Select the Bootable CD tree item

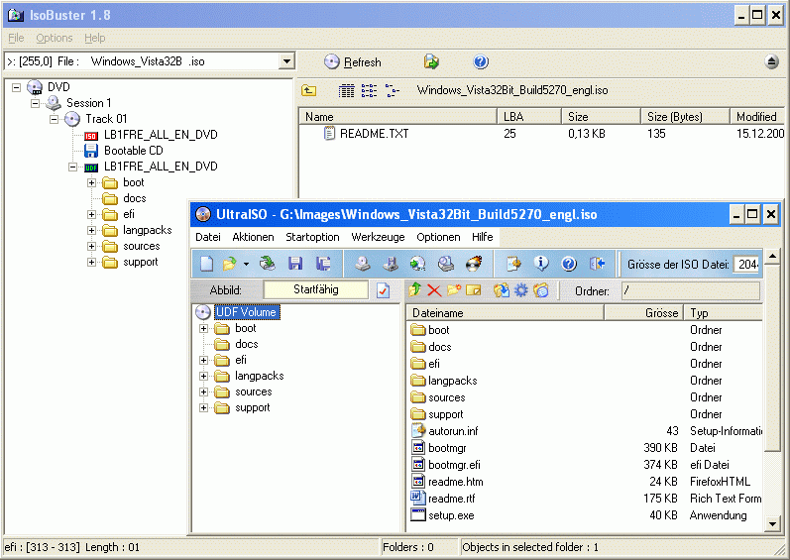coord(134,151)
